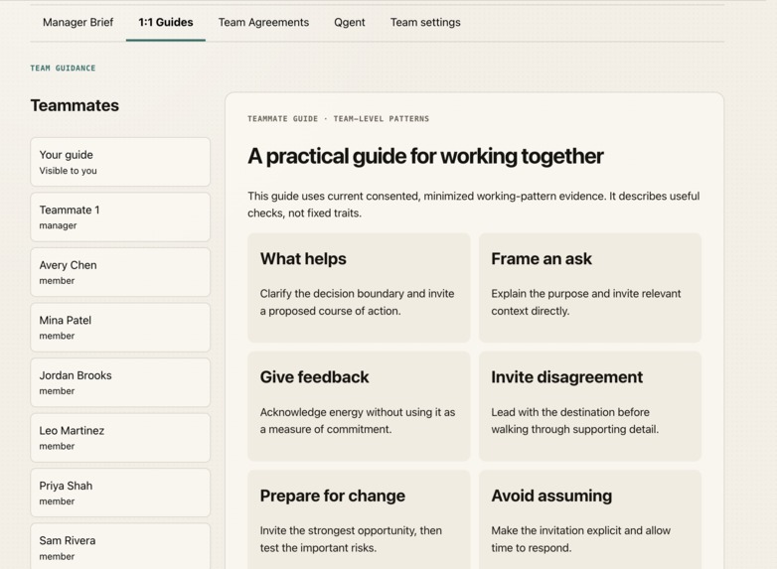Select the 1:1 Guides tab
Image resolution: width=777 pixels, height=569 pixels.
(x=166, y=22)
